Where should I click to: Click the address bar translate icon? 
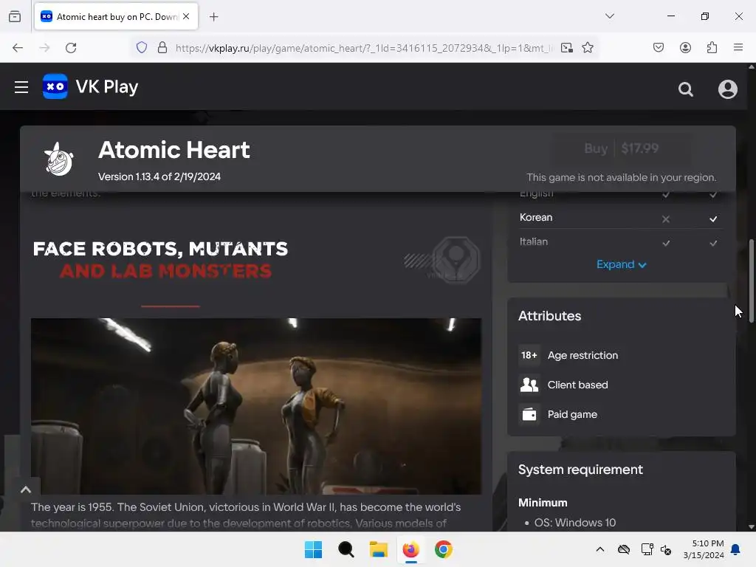pos(567,48)
